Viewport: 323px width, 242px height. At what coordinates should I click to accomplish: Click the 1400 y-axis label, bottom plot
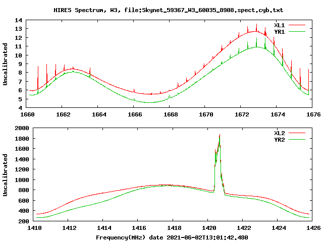(22, 159)
